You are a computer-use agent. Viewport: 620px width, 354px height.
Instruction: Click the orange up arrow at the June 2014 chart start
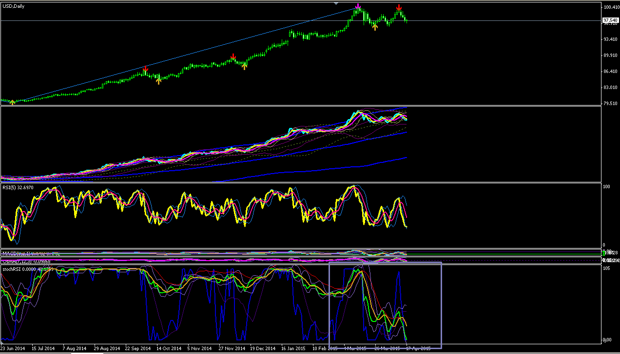pos(12,102)
